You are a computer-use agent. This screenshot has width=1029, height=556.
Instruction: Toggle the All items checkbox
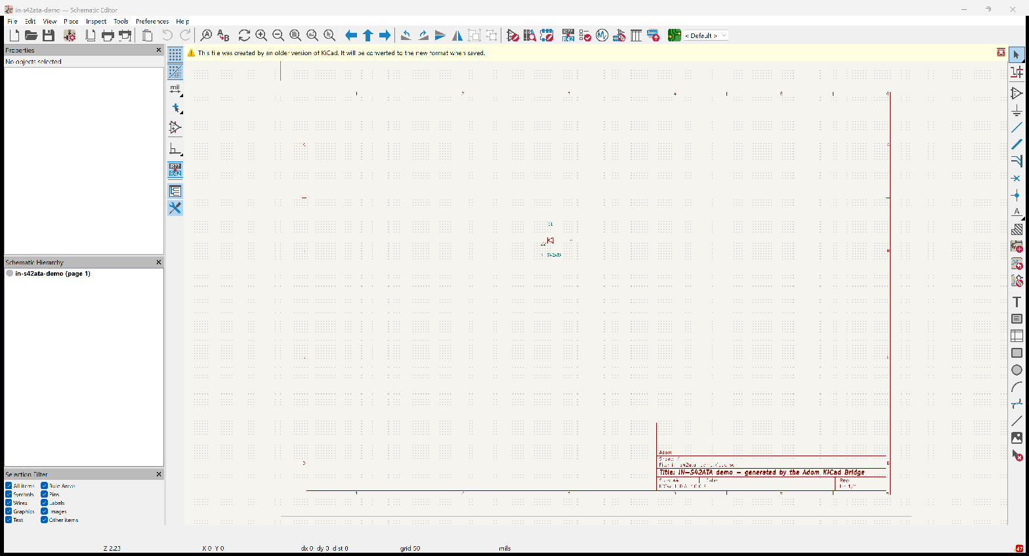tap(9, 486)
